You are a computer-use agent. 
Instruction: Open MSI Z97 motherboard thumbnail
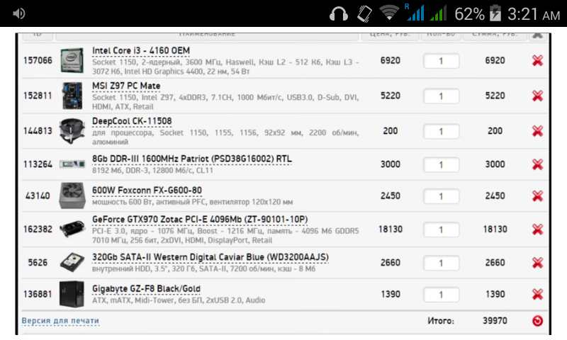(x=72, y=96)
